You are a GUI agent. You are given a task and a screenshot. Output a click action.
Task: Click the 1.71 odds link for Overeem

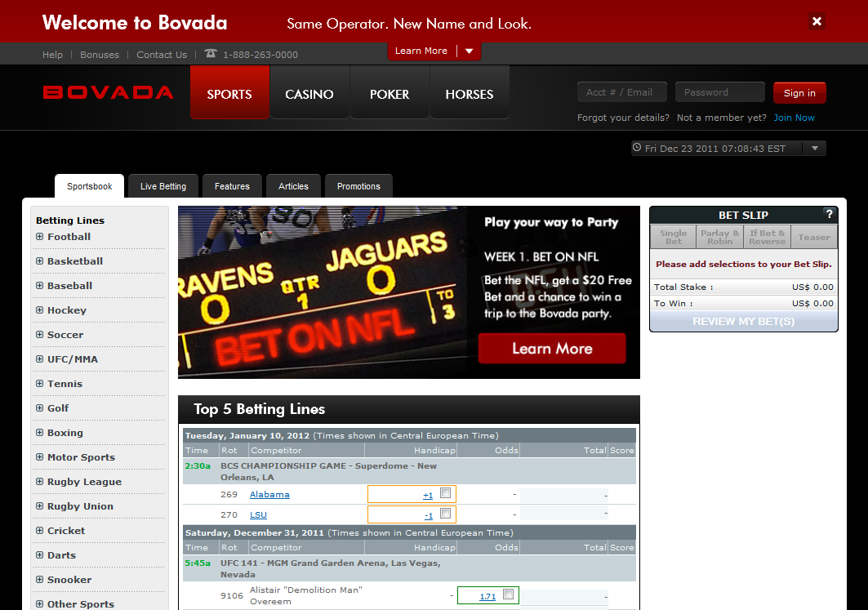coord(487,596)
